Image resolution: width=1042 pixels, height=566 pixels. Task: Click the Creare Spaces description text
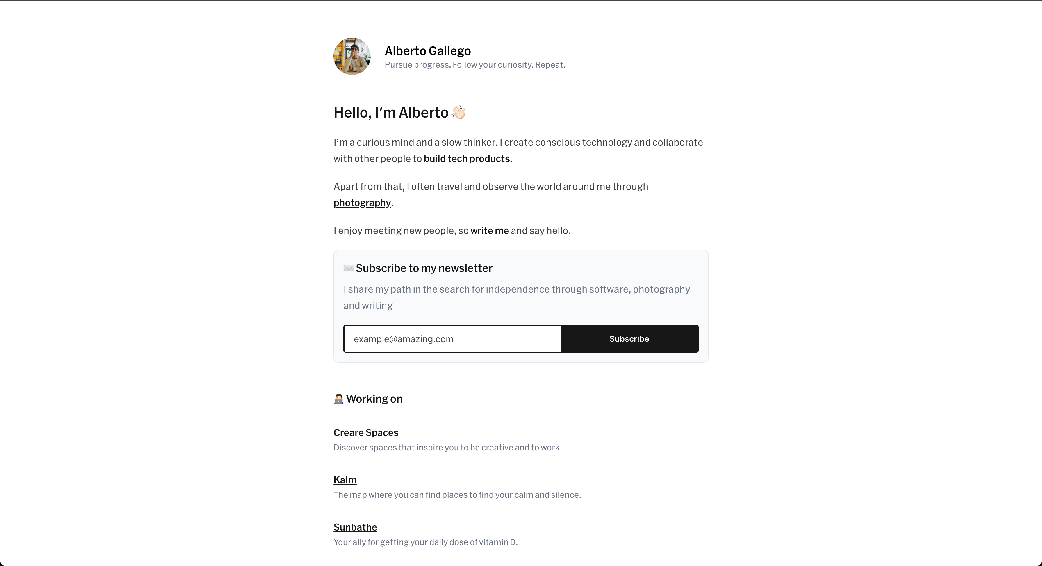[446, 447]
